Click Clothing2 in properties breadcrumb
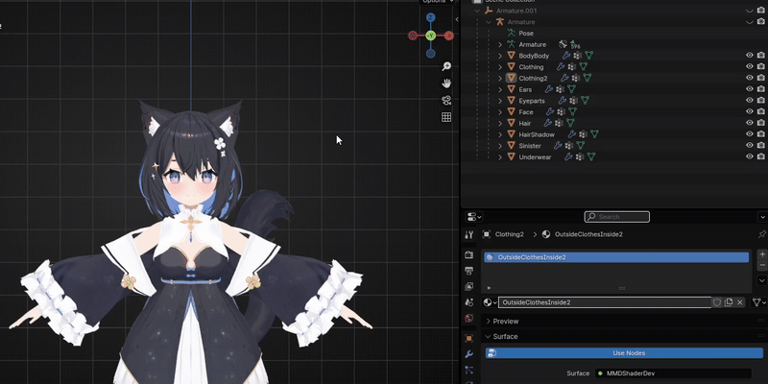This screenshot has width=768, height=384. 510,234
